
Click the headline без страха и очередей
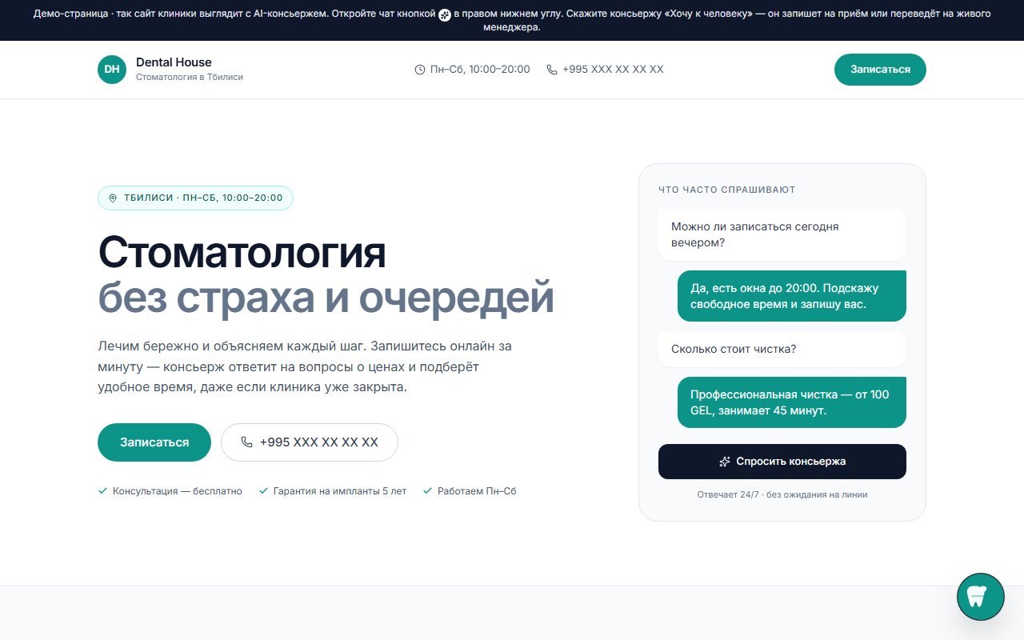(326, 298)
